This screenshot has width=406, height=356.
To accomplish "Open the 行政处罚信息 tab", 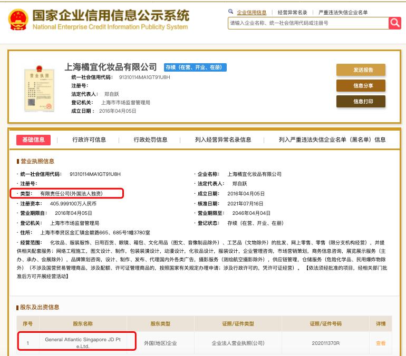I will click(150, 140).
